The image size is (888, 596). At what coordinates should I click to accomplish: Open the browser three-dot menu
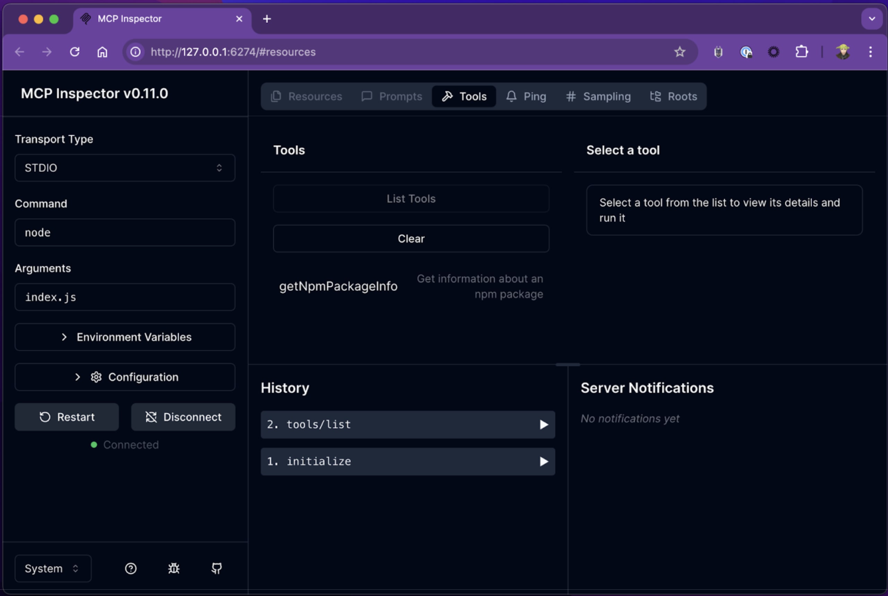[871, 52]
